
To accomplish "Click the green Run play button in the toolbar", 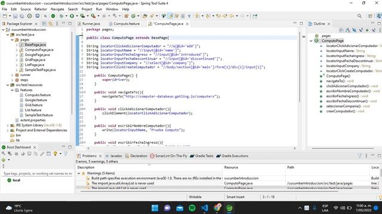I will (72, 16).
